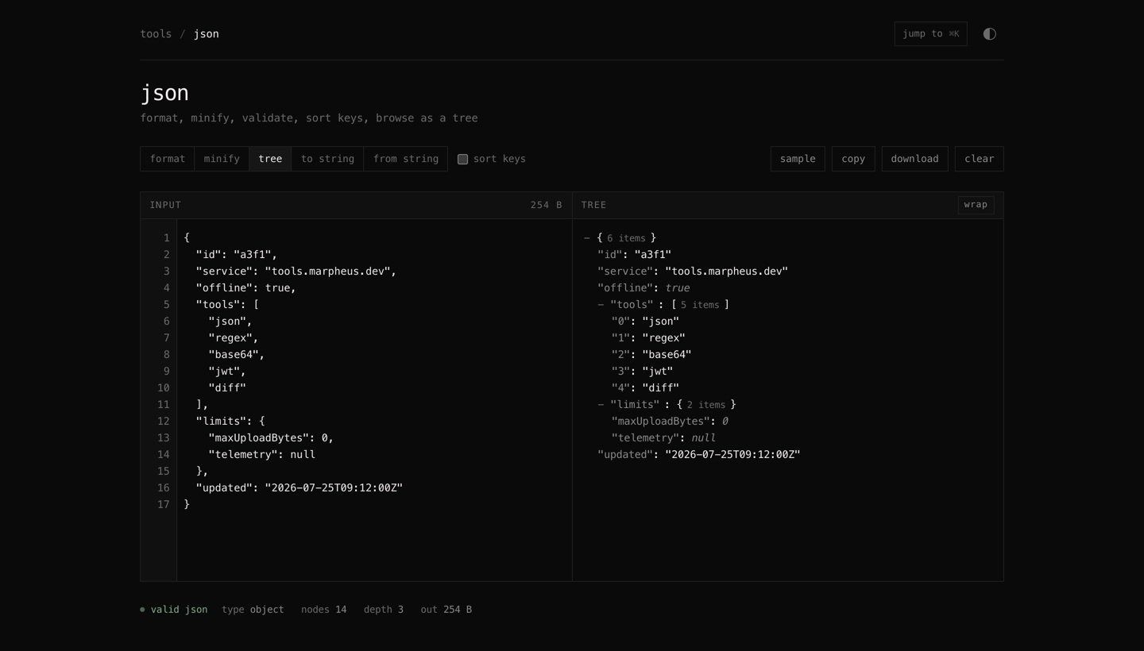Click the json breadcrumb item

click(x=206, y=33)
